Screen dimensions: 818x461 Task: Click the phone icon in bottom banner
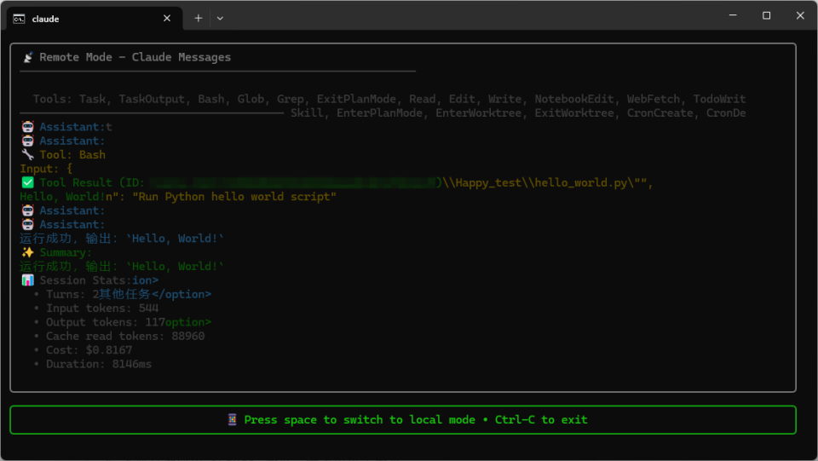(232, 420)
